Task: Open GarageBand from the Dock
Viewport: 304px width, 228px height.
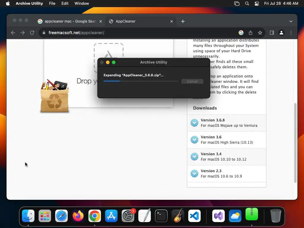Action: click(178, 216)
